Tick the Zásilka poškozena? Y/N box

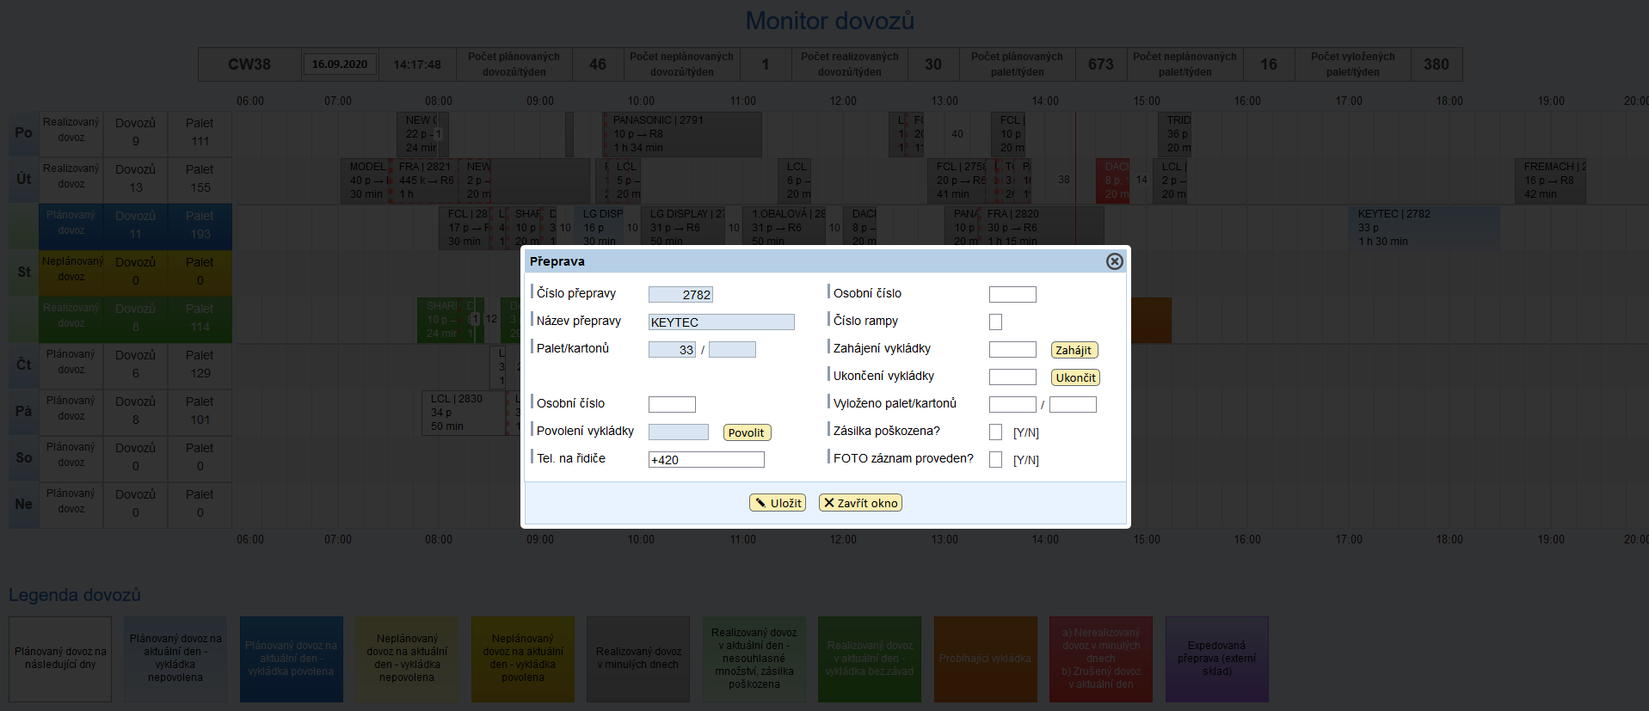[995, 432]
